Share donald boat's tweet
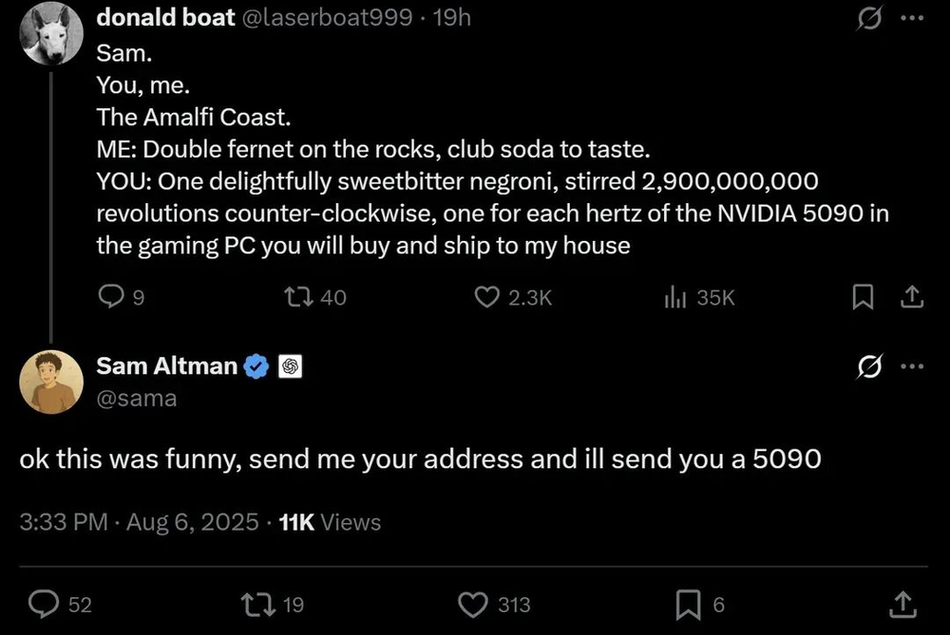 (911, 297)
